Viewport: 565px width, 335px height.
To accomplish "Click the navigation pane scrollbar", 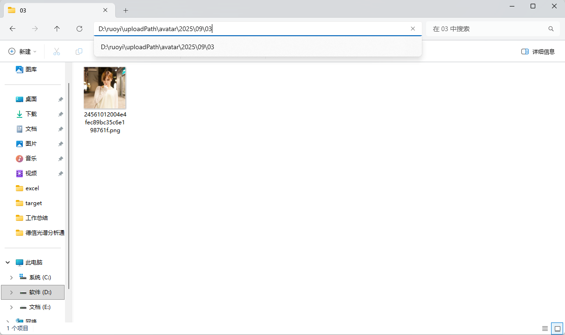I will tap(69, 186).
